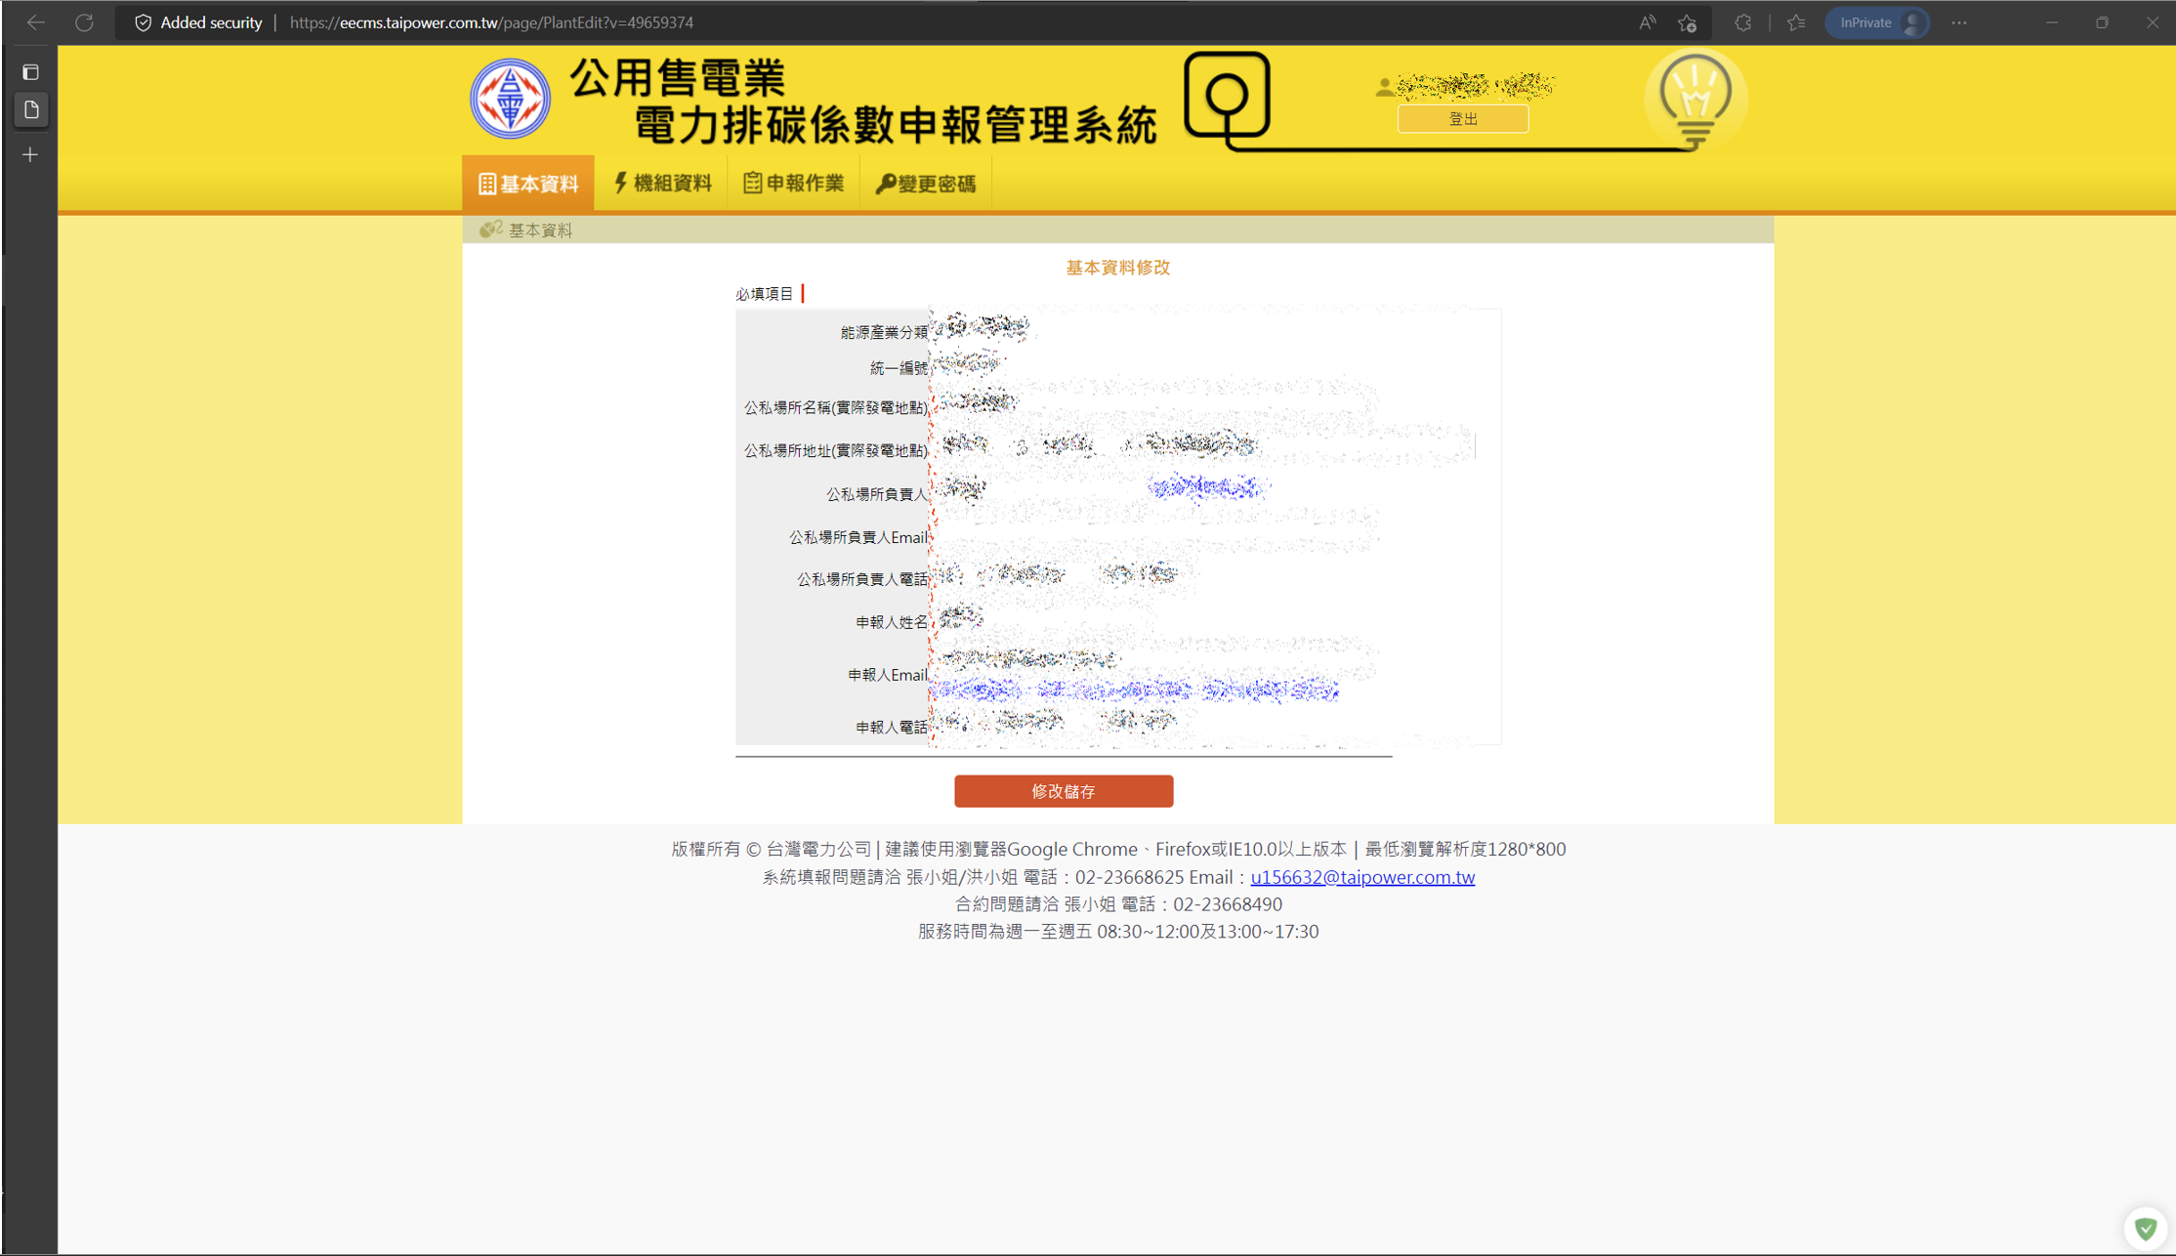Viewport: 2176px width, 1256px height.
Task: Open the Read aloud icon
Action: tap(1648, 22)
